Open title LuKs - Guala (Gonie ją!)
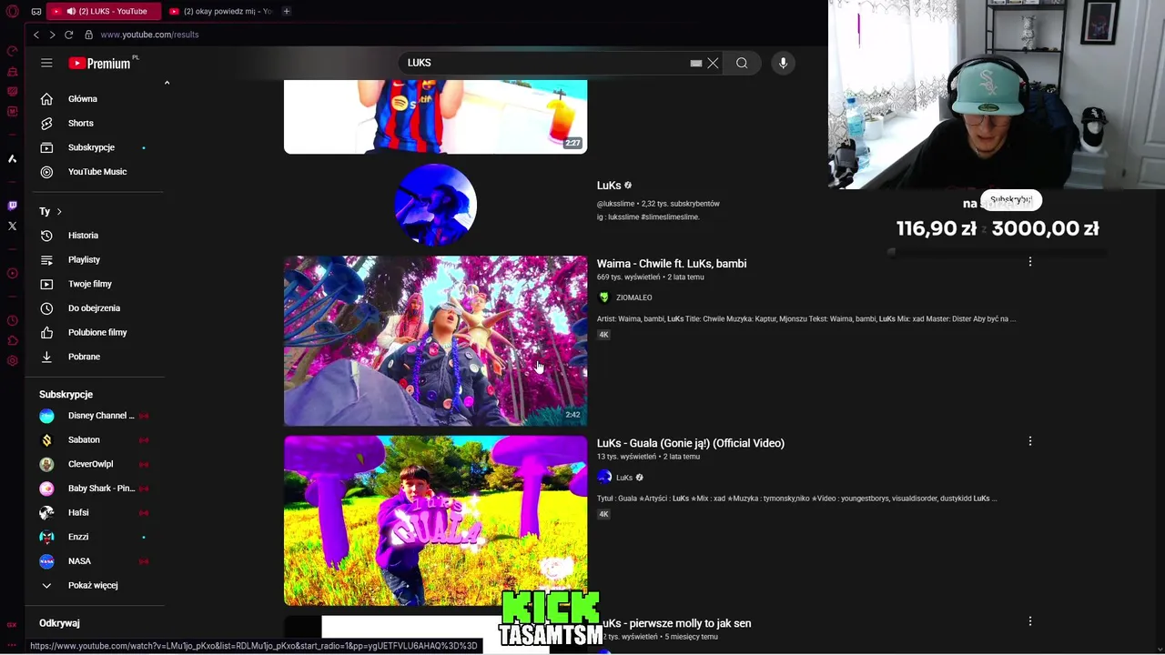This screenshot has width=1165, height=655. coord(691,443)
